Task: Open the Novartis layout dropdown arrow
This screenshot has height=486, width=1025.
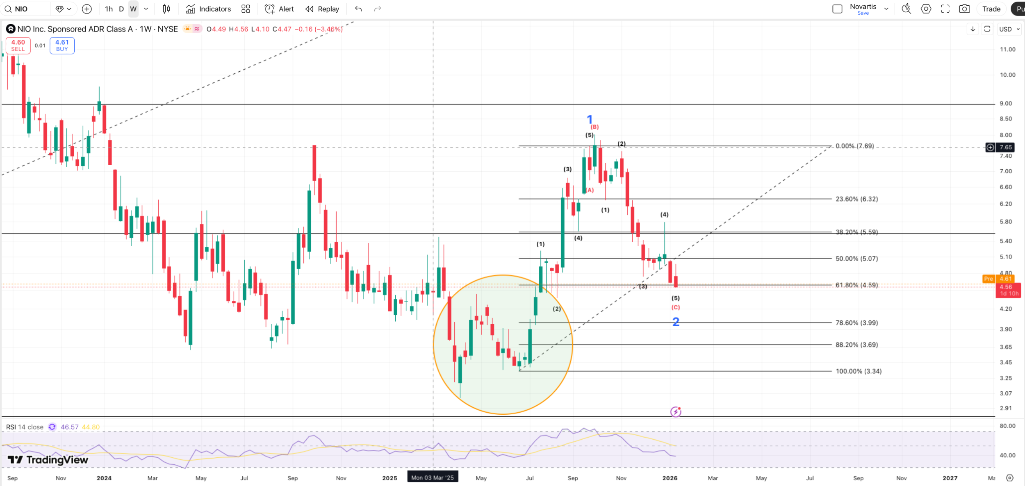Action: tap(886, 9)
